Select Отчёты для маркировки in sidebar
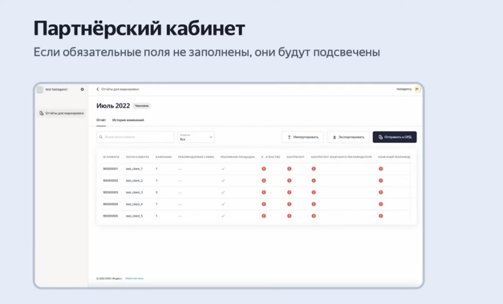503x304 pixels. 61,113
